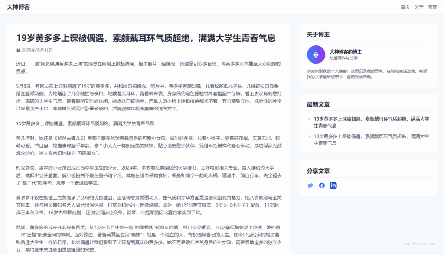
Task: Go to the 大神博客 site logo
Action: pyautogui.click(x=18, y=7)
